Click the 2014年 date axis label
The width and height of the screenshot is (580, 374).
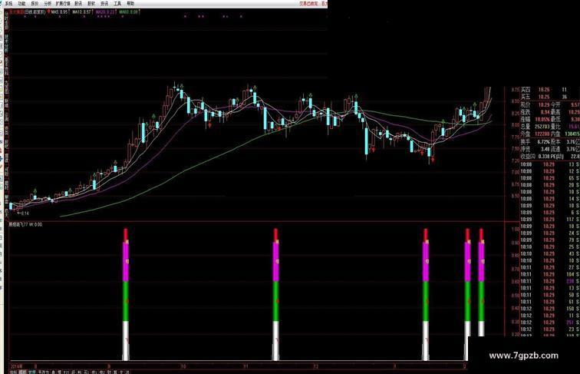point(17,366)
